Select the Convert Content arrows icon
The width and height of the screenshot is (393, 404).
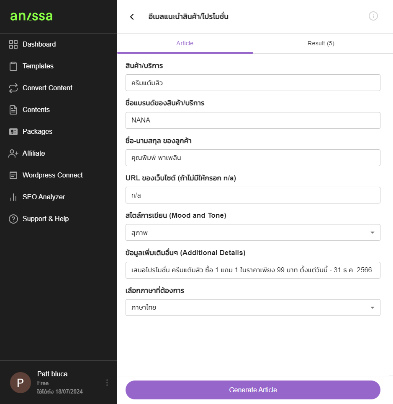click(13, 88)
